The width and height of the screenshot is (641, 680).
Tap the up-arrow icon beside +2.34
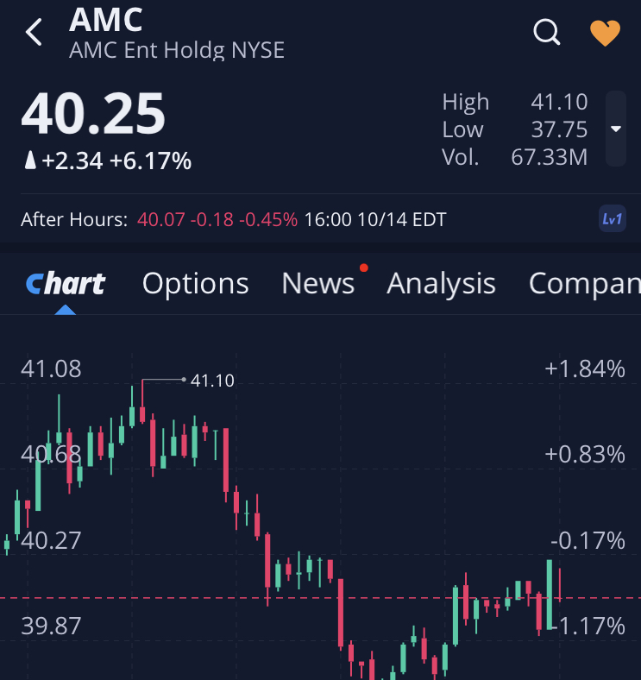point(30,161)
